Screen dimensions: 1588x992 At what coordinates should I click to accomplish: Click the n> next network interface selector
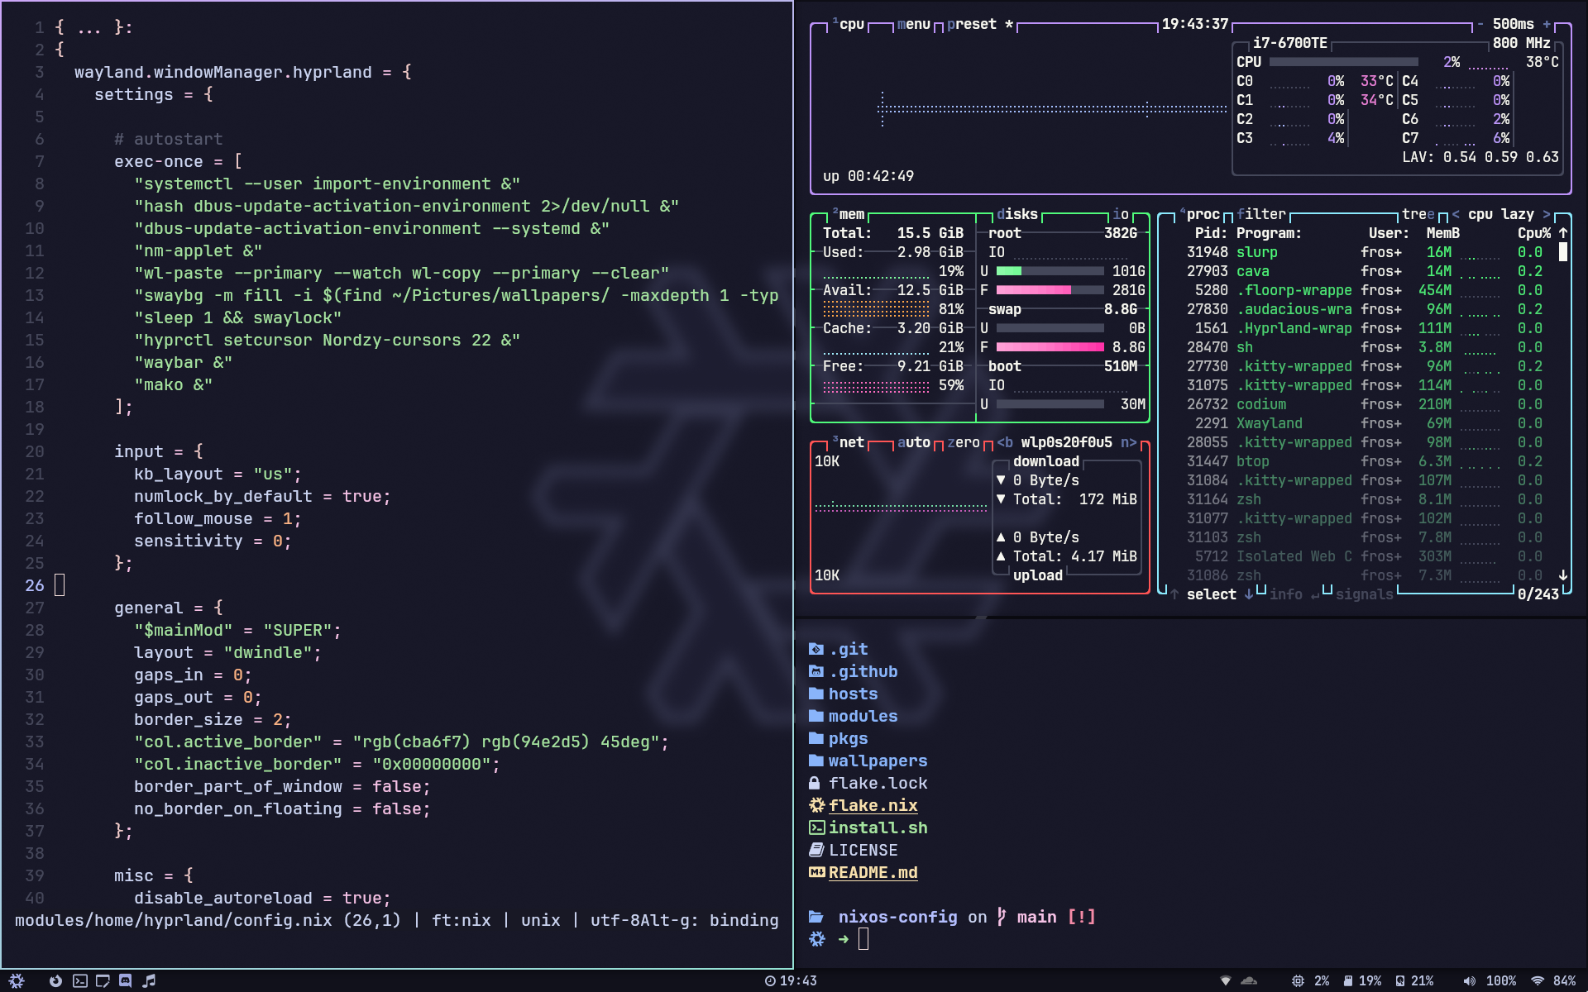coord(1128,442)
